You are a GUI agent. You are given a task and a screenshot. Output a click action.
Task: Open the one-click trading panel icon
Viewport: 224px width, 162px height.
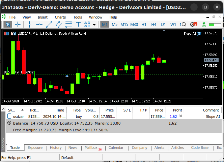point(6,34)
